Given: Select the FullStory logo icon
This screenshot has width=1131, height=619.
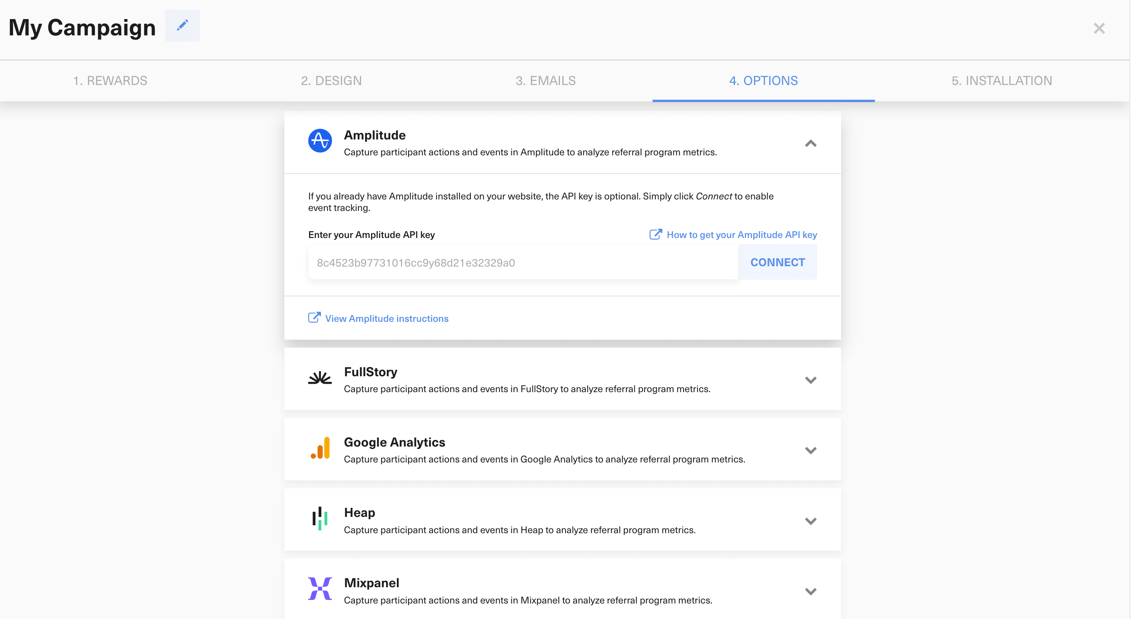Looking at the screenshot, I should 320,378.
